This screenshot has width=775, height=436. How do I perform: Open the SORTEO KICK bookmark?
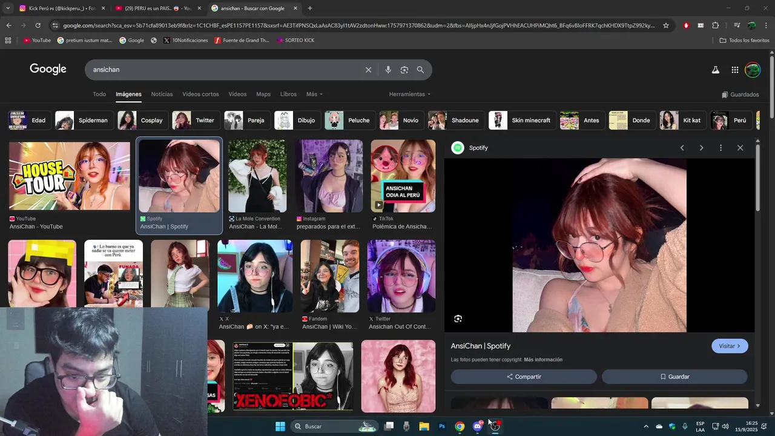tap(295, 41)
